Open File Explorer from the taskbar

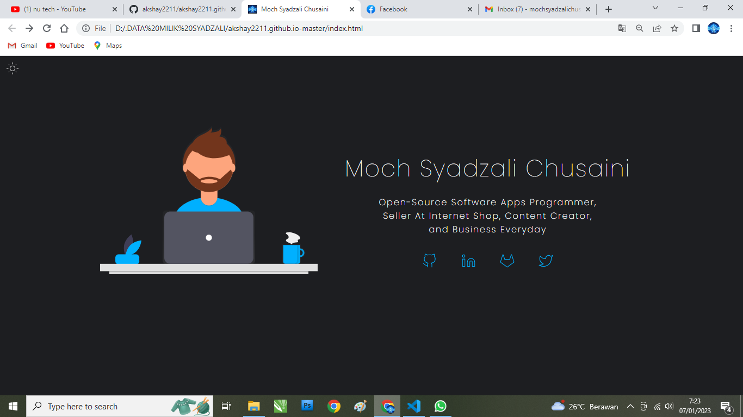click(x=254, y=406)
